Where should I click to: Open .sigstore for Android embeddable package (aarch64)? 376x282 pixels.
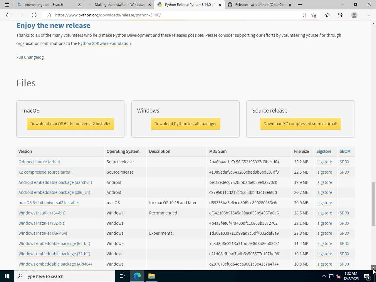324,182
